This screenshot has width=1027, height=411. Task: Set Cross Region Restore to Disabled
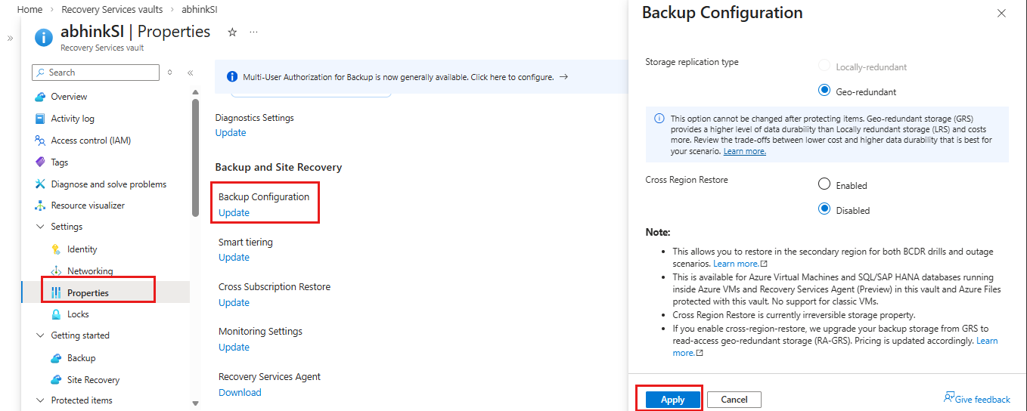[824, 210]
